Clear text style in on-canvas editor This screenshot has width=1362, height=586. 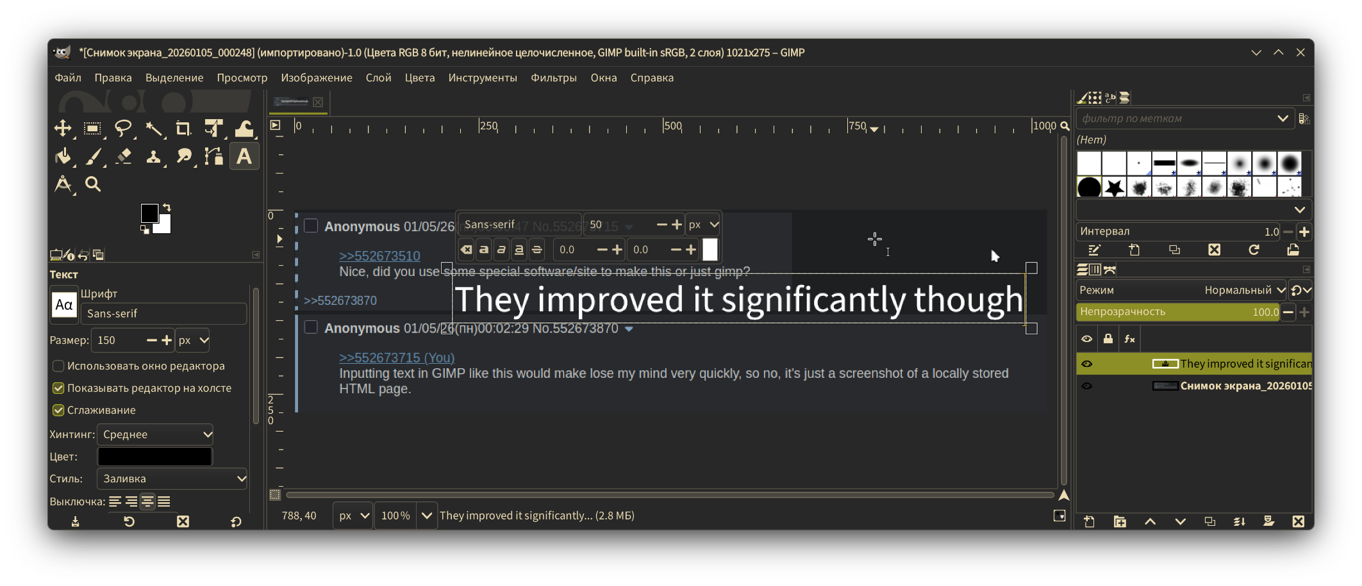click(x=467, y=250)
